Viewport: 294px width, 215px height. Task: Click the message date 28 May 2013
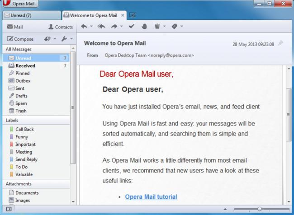(x=253, y=44)
